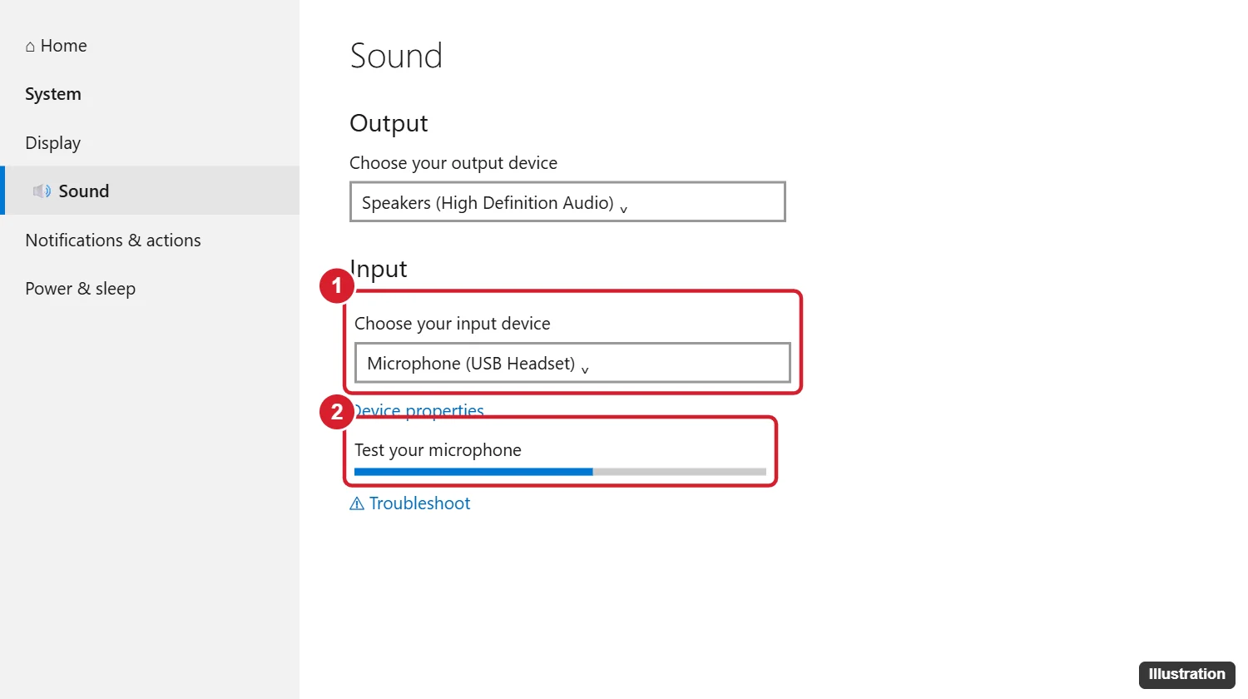Click the Troubleshoot warning triangle icon

point(357,503)
